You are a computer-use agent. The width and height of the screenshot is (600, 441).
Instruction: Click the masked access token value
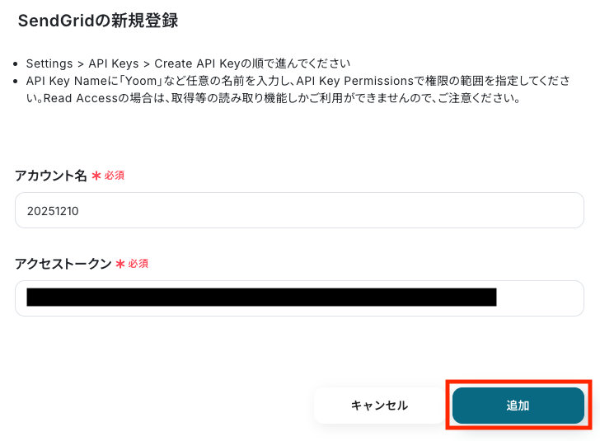[x=261, y=298]
